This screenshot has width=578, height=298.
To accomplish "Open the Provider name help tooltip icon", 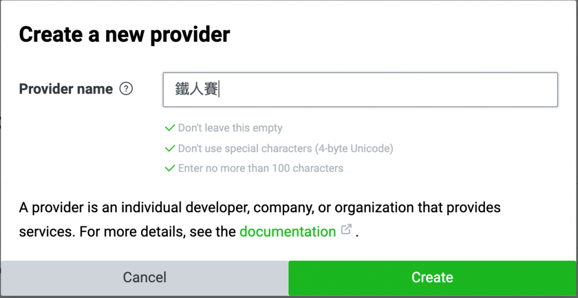I will pos(126,89).
